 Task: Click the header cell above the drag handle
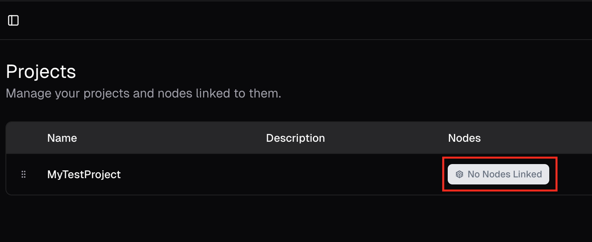[24, 138]
